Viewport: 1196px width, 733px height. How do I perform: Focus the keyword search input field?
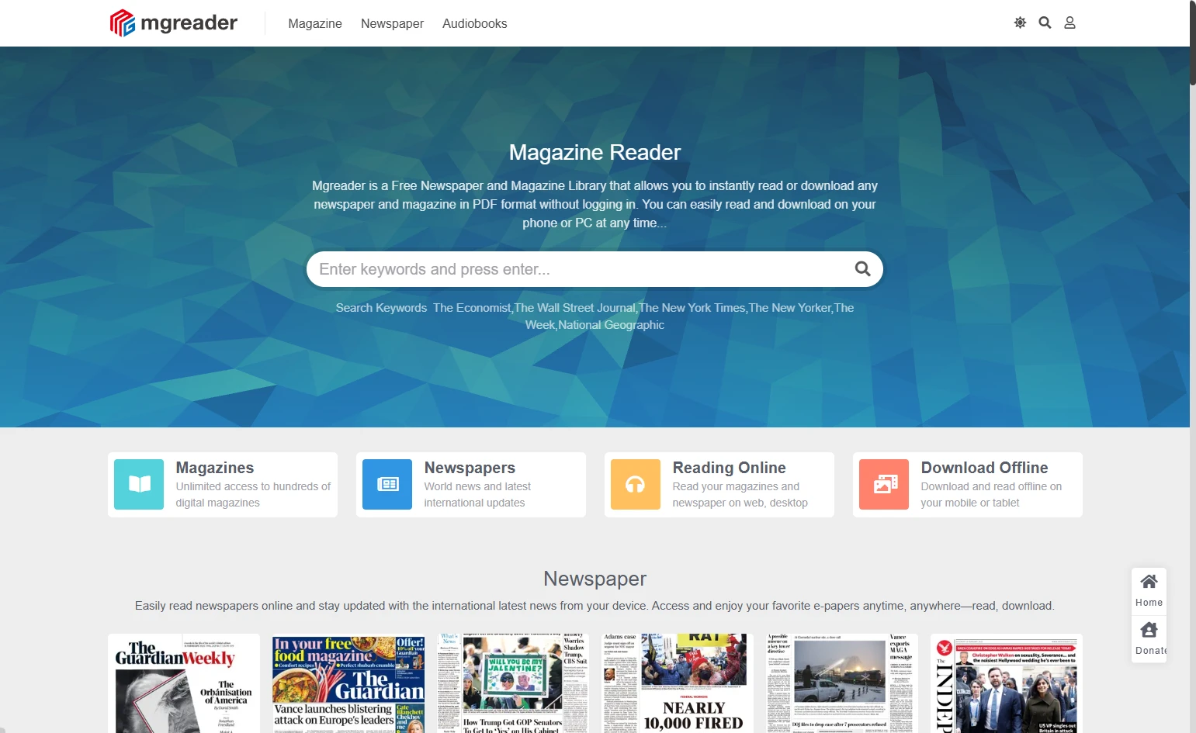tap(574, 269)
